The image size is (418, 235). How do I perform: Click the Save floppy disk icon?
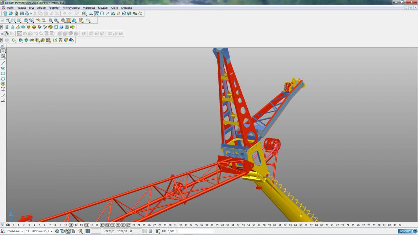pyautogui.click(x=22, y=14)
